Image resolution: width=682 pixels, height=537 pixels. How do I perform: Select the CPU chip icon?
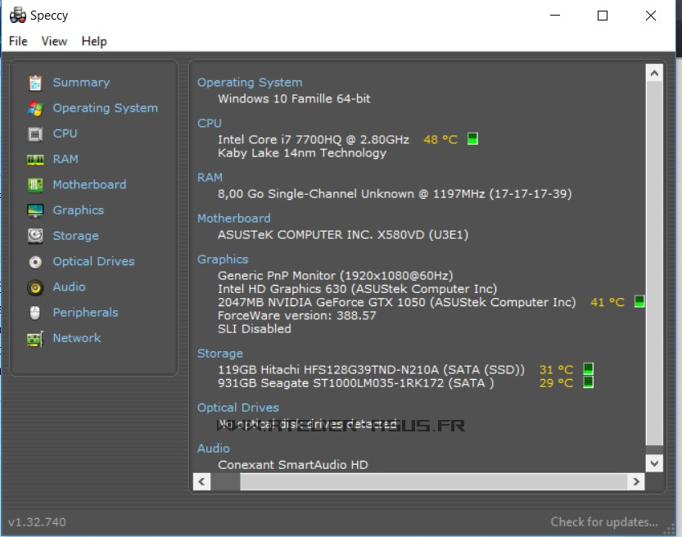(x=35, y=133)
